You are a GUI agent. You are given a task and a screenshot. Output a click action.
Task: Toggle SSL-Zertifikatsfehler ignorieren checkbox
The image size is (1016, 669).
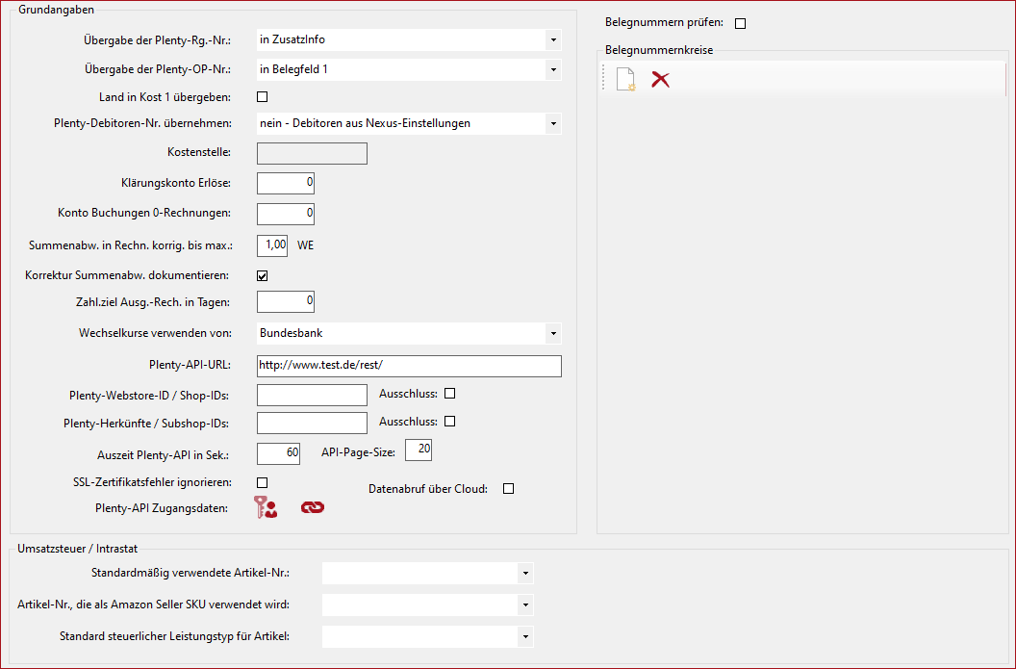262,482
